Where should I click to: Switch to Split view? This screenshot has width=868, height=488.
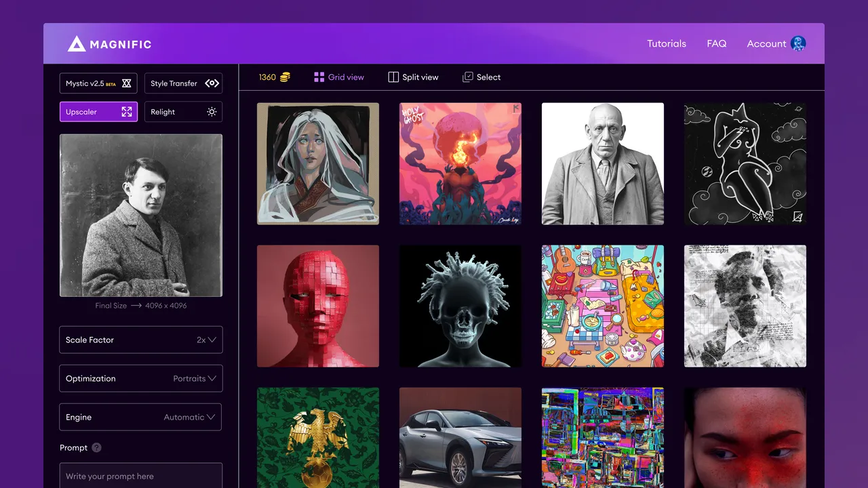413,77
